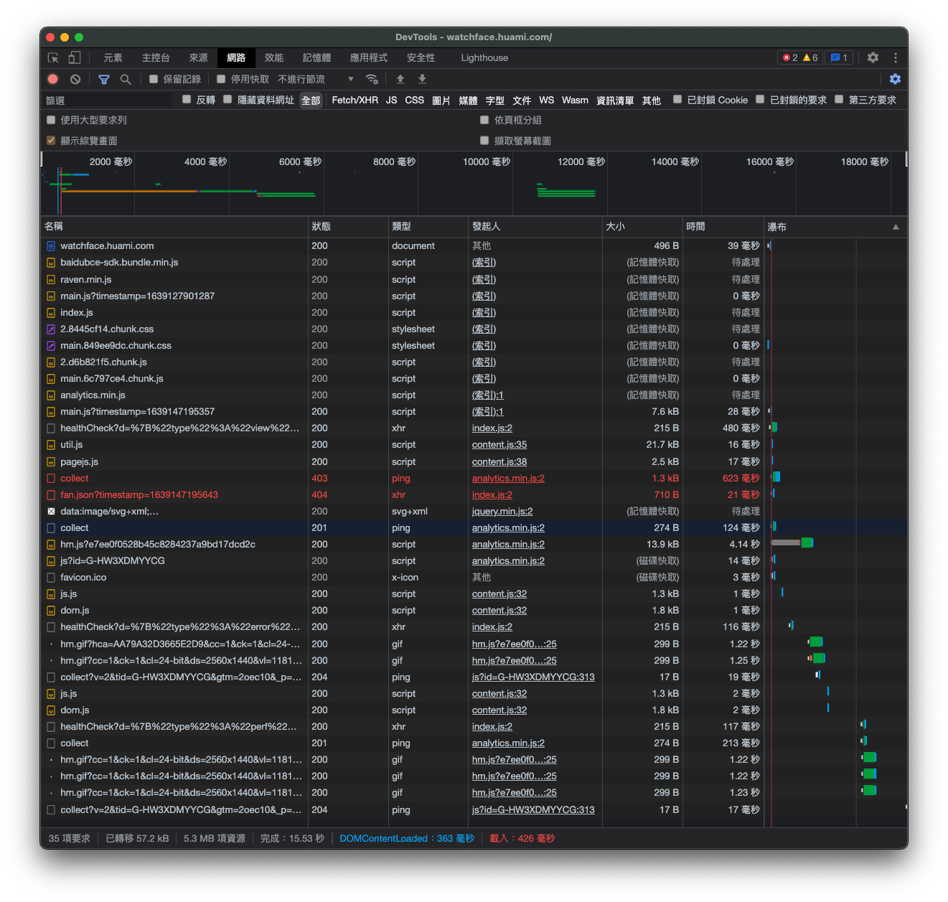This screenshot has width=948, height=902.
Task: Open search with the magnifier icon
Action: [126, 79]
